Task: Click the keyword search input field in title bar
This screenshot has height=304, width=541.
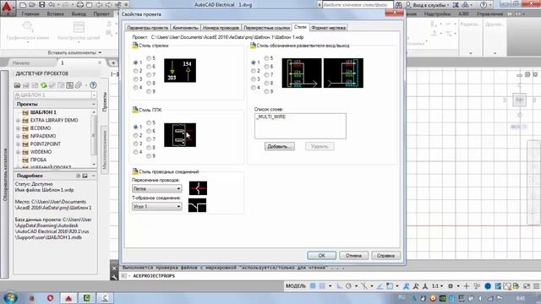Action: [x=358, y=5]
